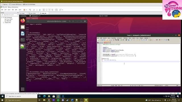
Task: Open the Connect USB Device dropdown
Action: tap(16, 5)
